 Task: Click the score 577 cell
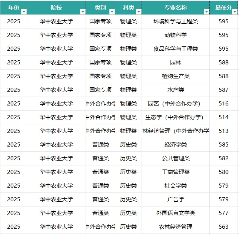pos(223,213)
